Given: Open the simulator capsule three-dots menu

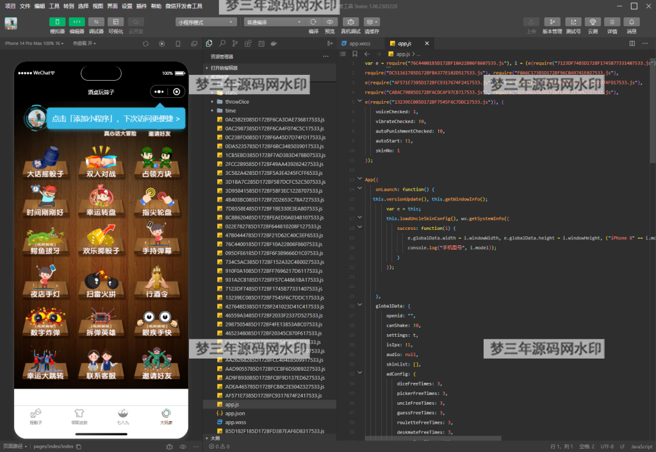Looking at the screenshot, I should pos(159,92).
